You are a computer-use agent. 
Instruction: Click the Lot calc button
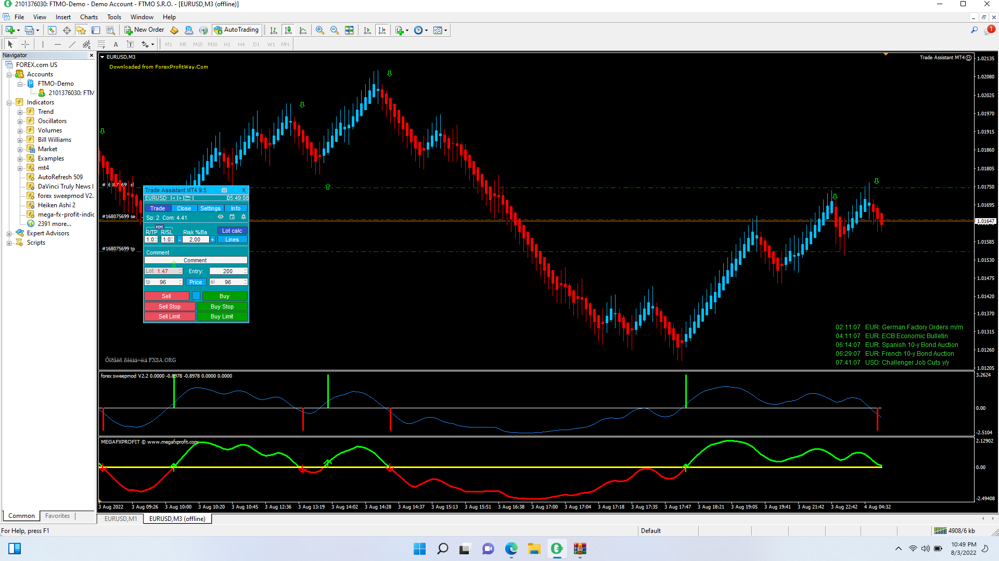[232, 231]
